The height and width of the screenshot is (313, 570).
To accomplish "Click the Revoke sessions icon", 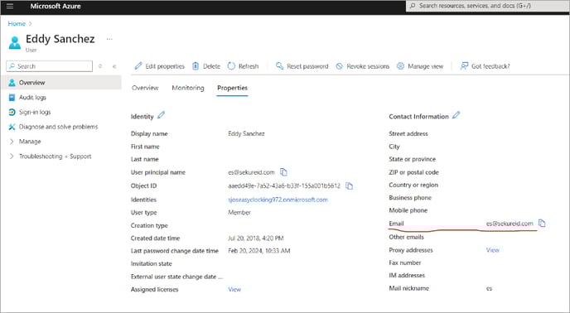I will [339, 66].
